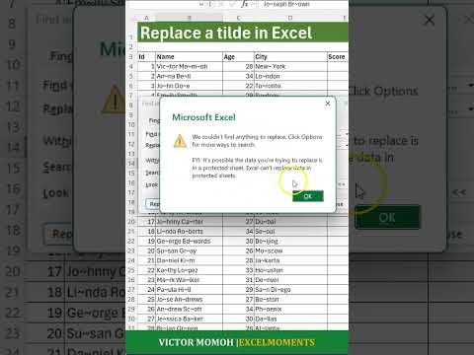Select row header 30
This screenshot has height=355, width=474.
131,319
